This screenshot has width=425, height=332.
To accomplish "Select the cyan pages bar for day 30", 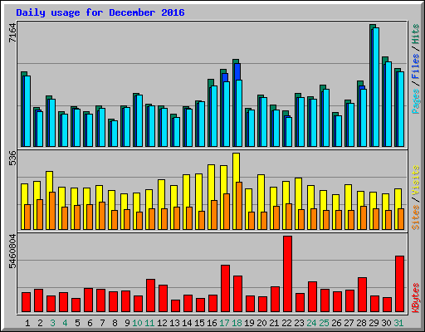I will point(388,104).
